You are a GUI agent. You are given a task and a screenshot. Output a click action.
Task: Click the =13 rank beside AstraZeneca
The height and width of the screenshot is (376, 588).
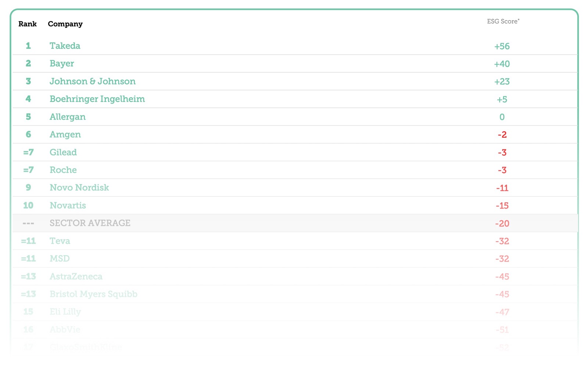[x=28, y=276]
